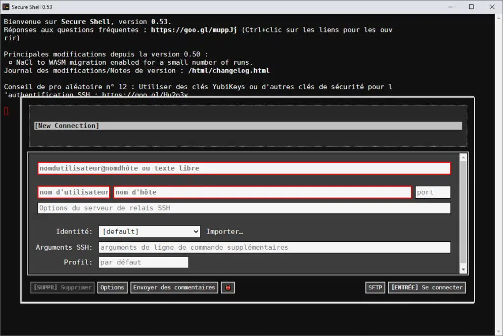Click the 'NaCl to WASM migration' line
Screen dimensions: 503x336
pyautogui.click(x=131, y=62)
